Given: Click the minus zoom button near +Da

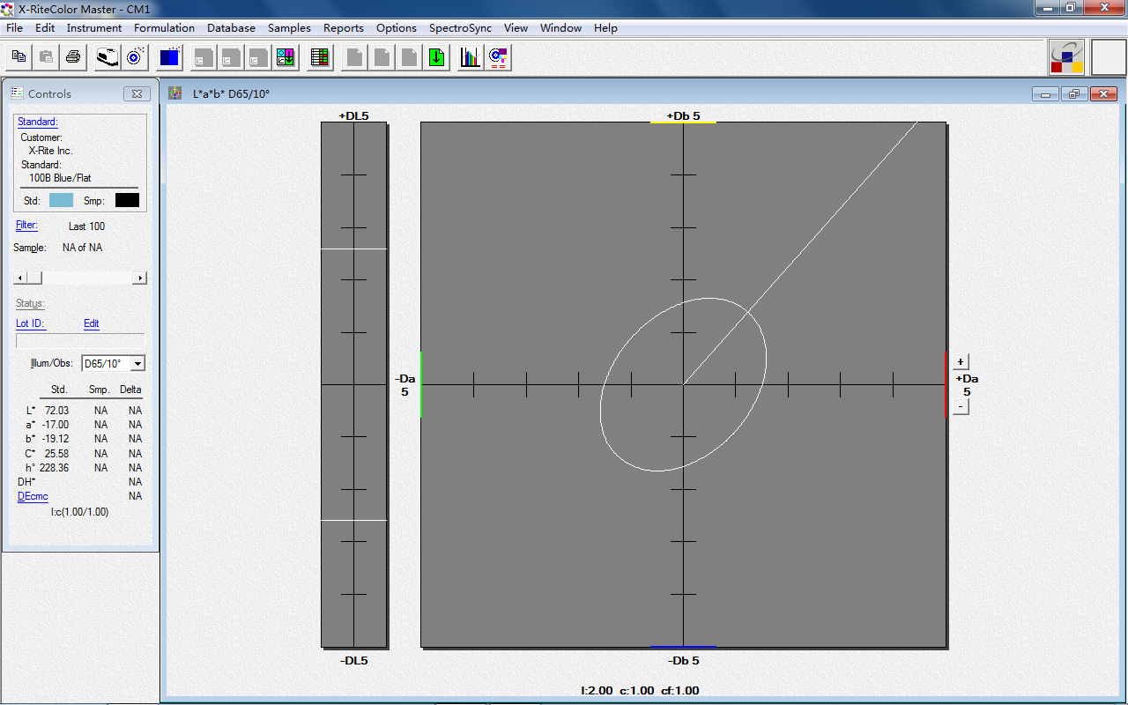Looking at the screenshot, I should tap(961, 406).
